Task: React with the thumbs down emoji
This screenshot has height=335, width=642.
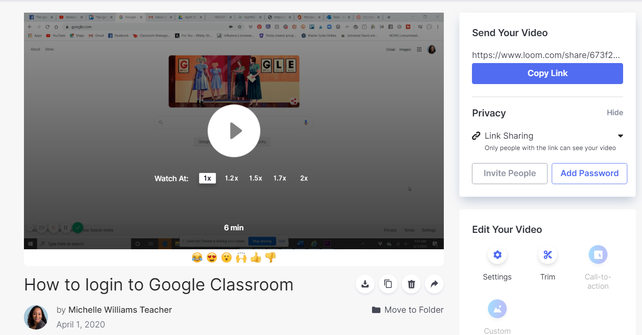Action: 270,257
